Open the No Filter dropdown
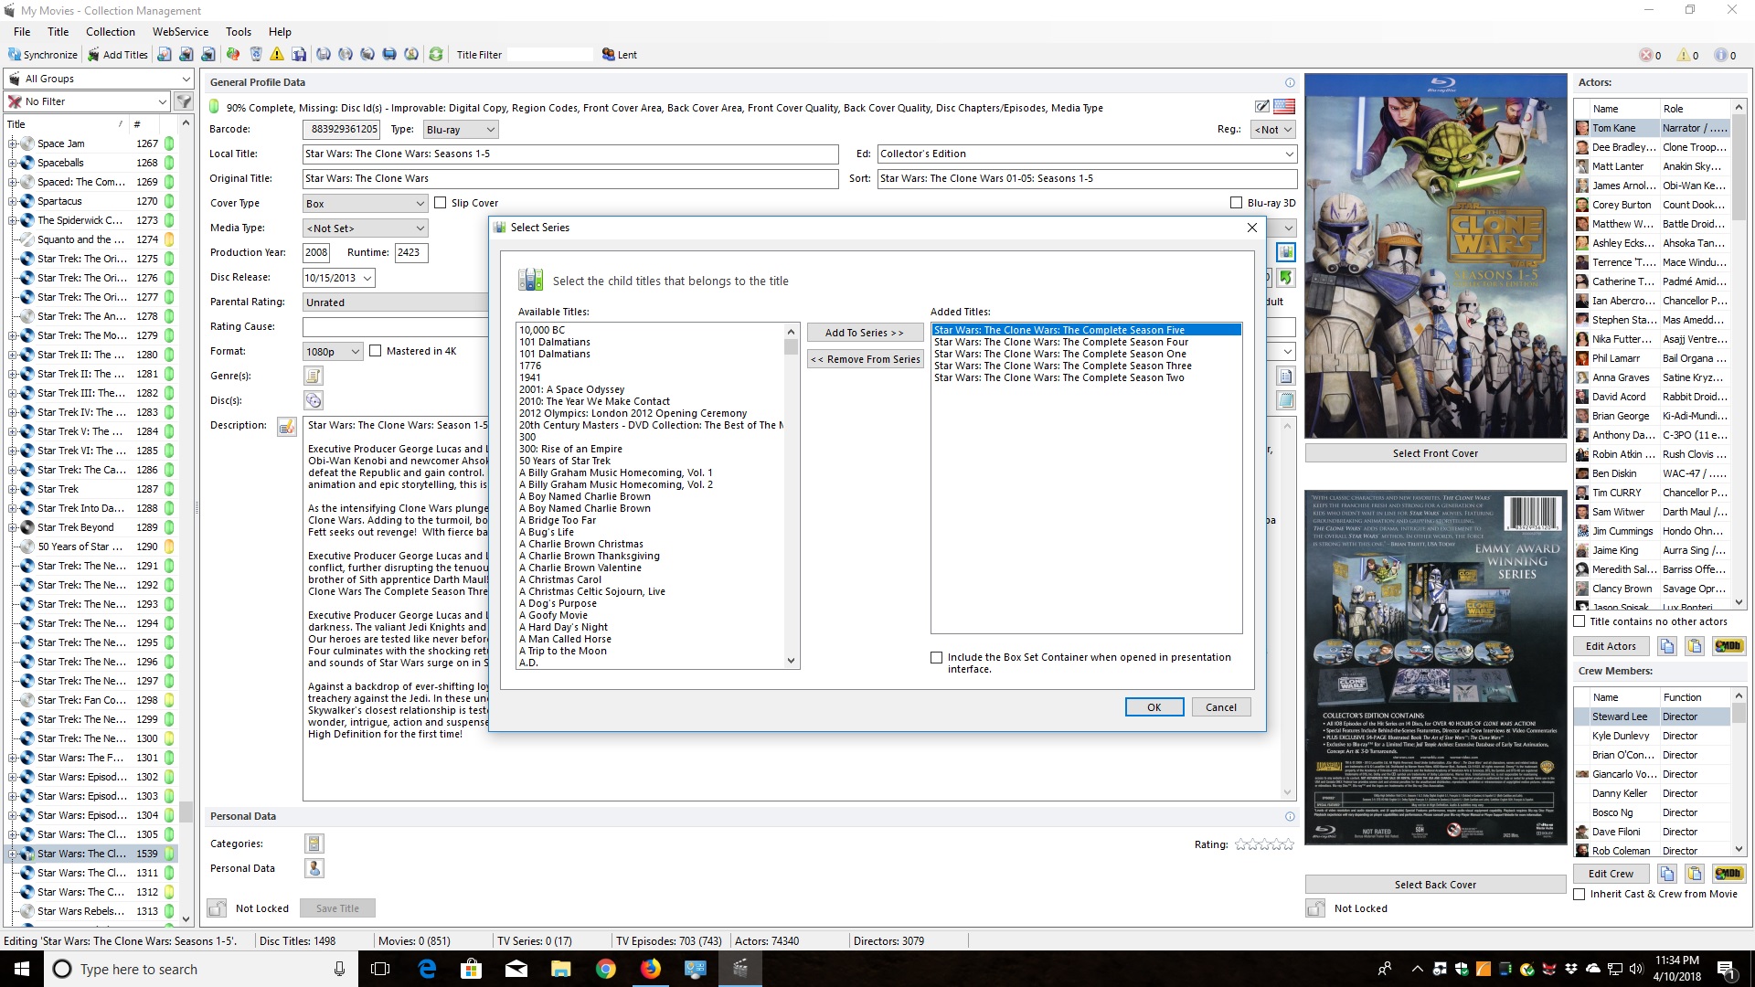Image resolution: width=1755 pixels, height=987 pixels. click(88, 101)
